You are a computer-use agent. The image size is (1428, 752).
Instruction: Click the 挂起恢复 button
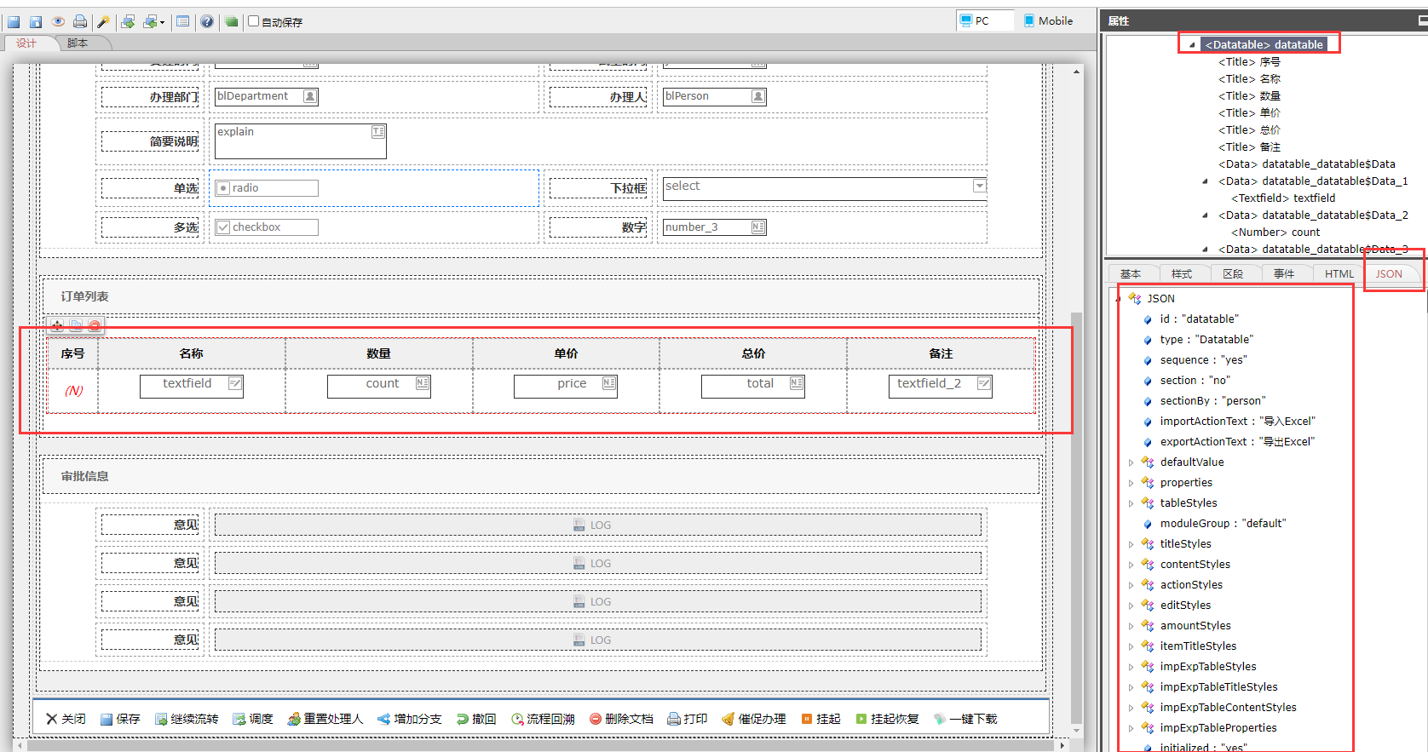point(887,719)
